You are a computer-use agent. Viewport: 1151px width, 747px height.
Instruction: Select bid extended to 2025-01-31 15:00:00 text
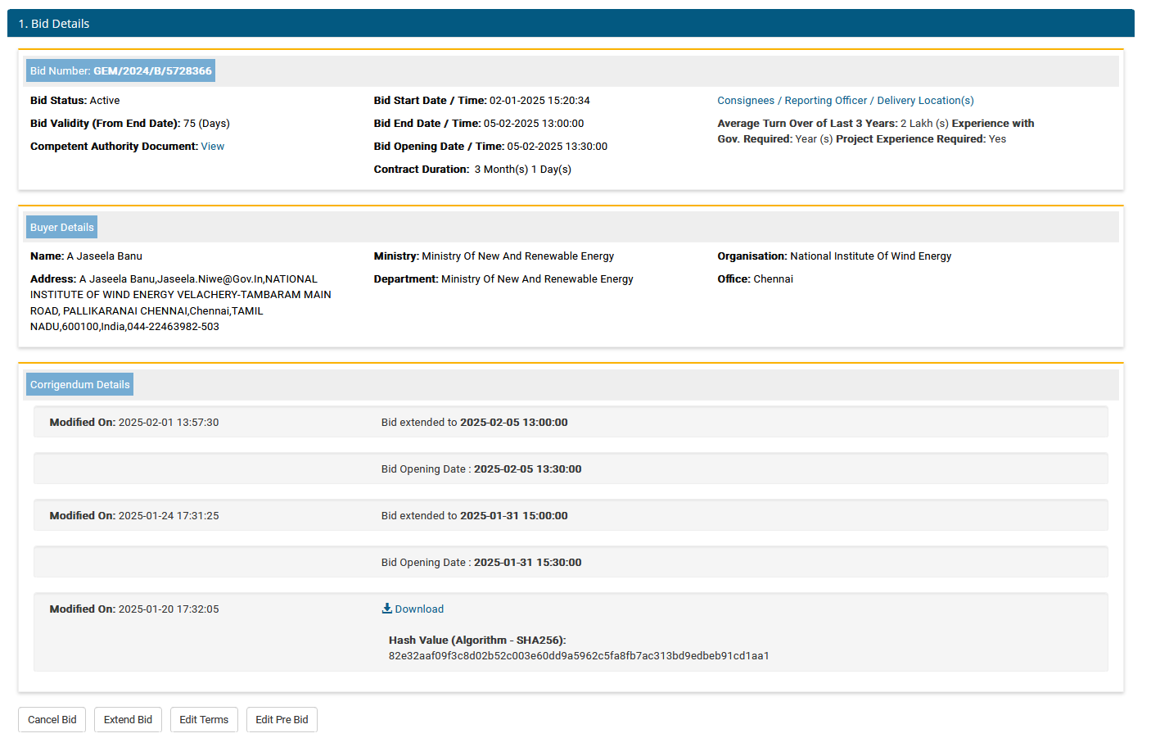pos(474,516)
